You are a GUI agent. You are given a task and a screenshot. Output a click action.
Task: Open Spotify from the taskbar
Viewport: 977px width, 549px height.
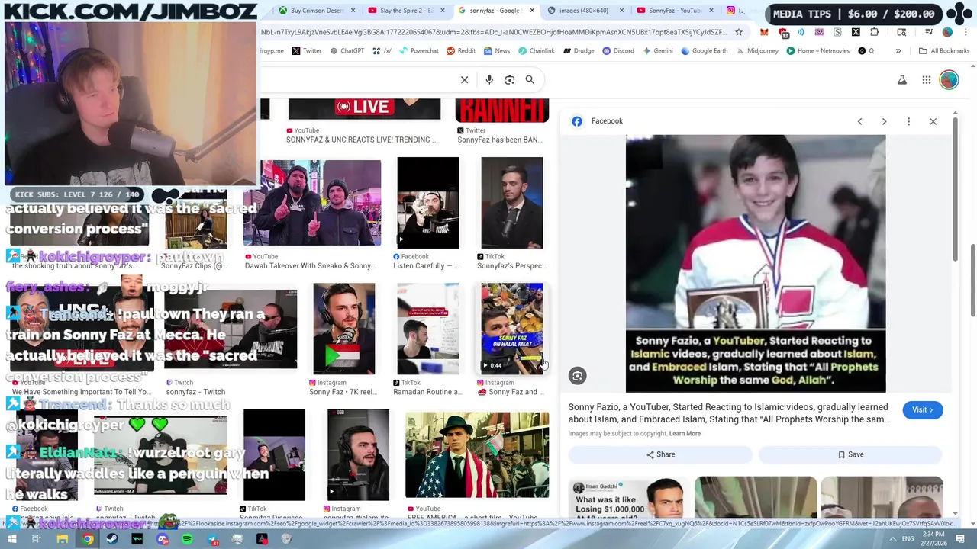pos(187,539)
